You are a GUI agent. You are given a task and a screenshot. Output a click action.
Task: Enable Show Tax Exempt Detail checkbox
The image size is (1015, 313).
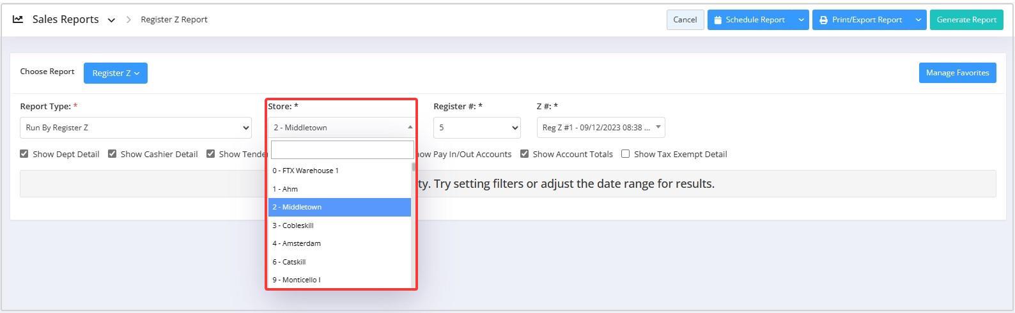pyautogui.click(x=625, y=154)
